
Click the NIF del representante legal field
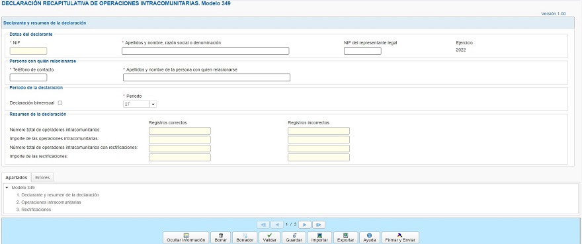[x=362, y=51]
